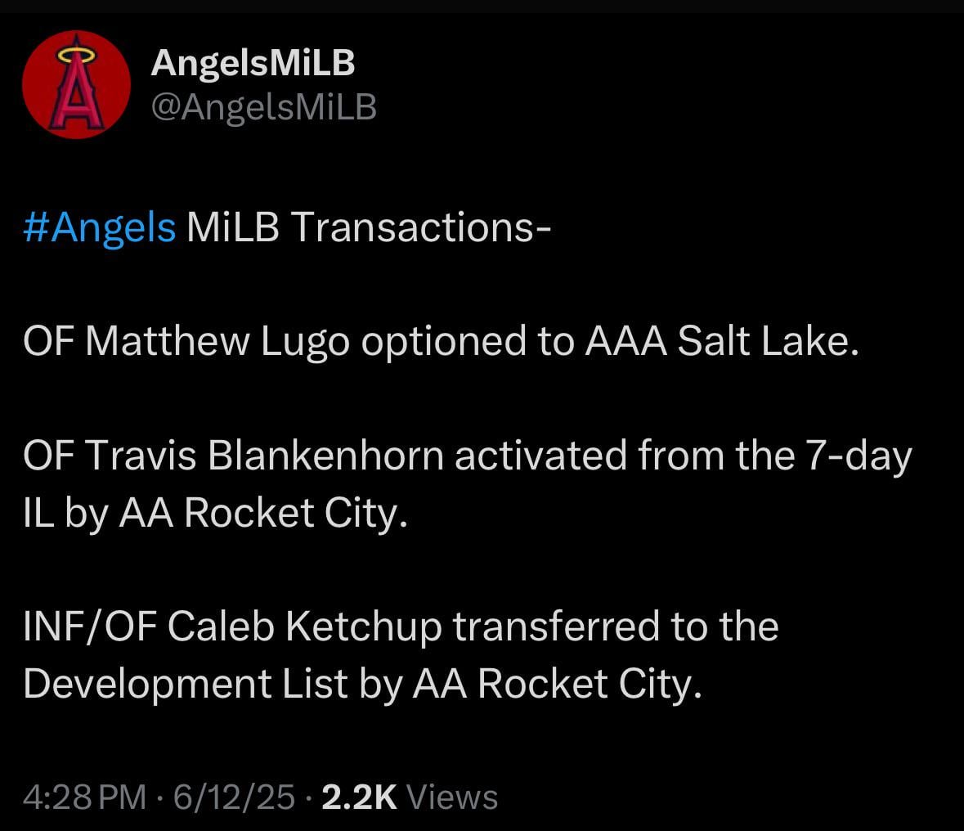Image resolution: width=964 pixels, height=831 pixels.
Task: Select the Caleb Ketchup transfer line
Action: tap(402, 624)
